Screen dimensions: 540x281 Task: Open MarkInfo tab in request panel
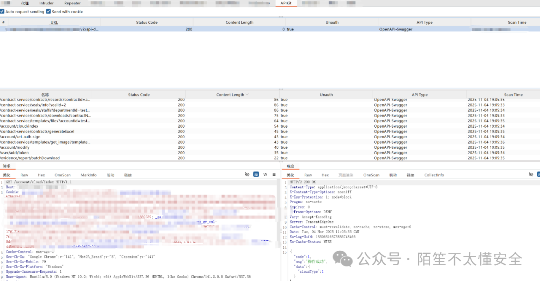click(89, 175)
